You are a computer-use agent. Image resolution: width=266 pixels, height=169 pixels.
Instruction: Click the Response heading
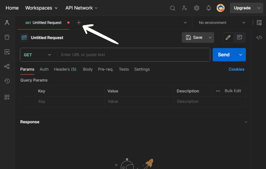[30, 122]
